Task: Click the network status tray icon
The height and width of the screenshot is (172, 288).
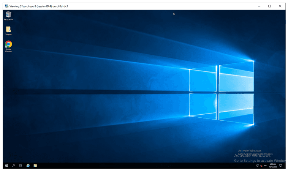Action: pos(258,166)
